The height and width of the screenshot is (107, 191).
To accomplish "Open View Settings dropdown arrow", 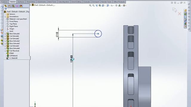I will [x=126, y=6].
